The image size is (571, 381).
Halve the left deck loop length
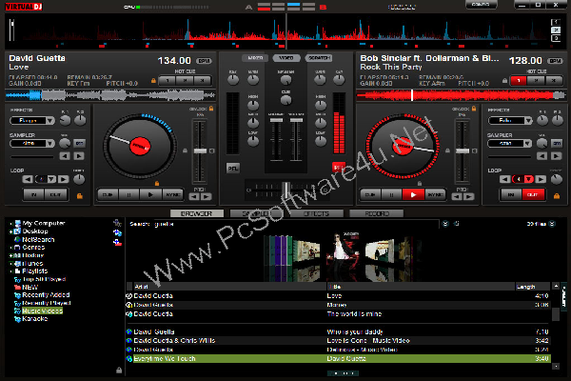[28, 179]
